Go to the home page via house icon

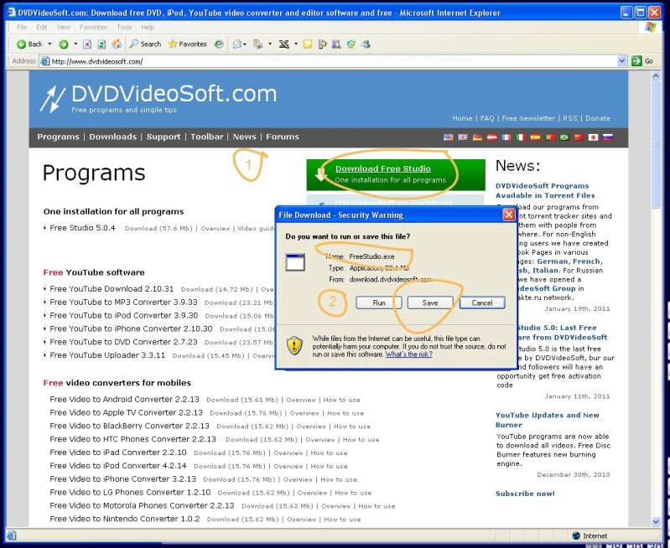[x=117, y=44]
